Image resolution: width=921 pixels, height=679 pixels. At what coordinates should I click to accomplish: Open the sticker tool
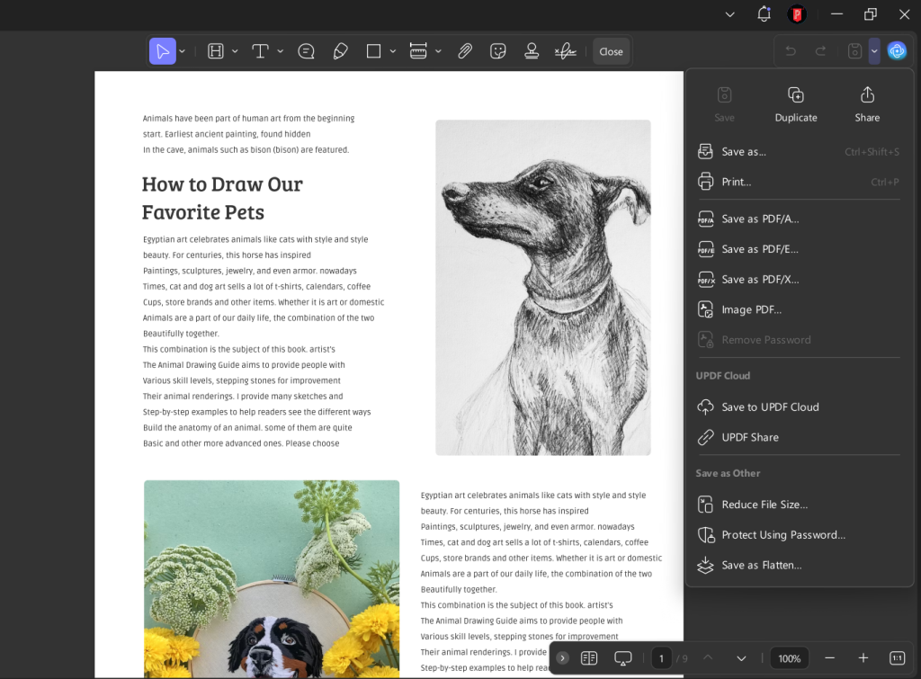pos(497,50)
